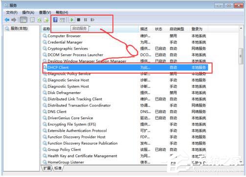This screenshot has width=246, height=177.
Task: Click the gear icon beside Disk Defragmenter
Action: [45, 93]
